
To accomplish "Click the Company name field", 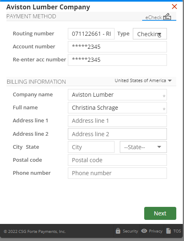I will 117,95.
